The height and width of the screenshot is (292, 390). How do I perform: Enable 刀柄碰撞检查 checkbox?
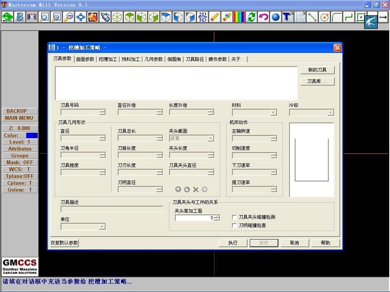click(x=234, y=225)
